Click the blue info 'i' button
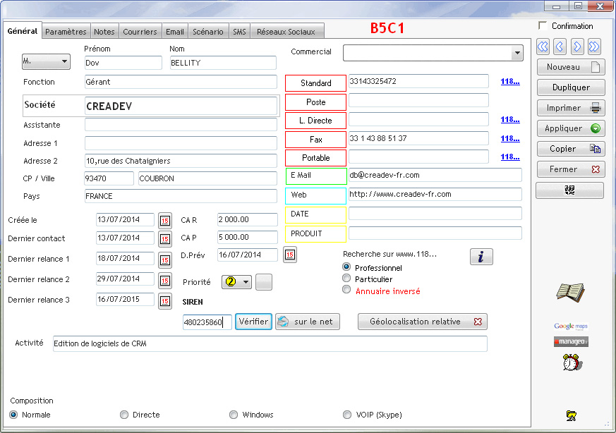The image size is (616, 433). (481, 257)
